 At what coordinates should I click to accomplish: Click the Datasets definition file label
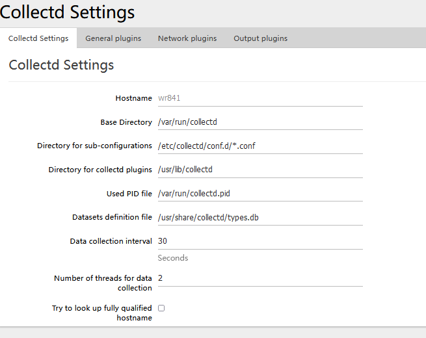pos(112,217)
